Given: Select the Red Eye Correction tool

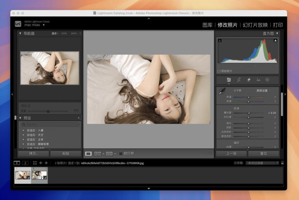Looking at the screenshot, I should [x=258, y=80].
